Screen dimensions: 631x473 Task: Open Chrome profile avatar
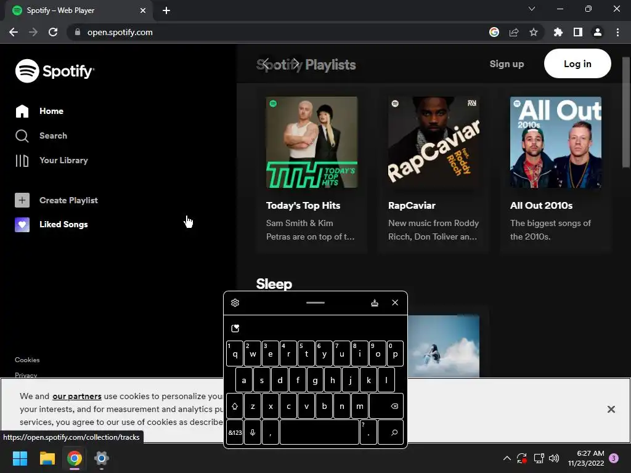point(598,32)
